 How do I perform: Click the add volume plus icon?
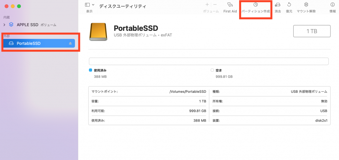coord(207,5)
